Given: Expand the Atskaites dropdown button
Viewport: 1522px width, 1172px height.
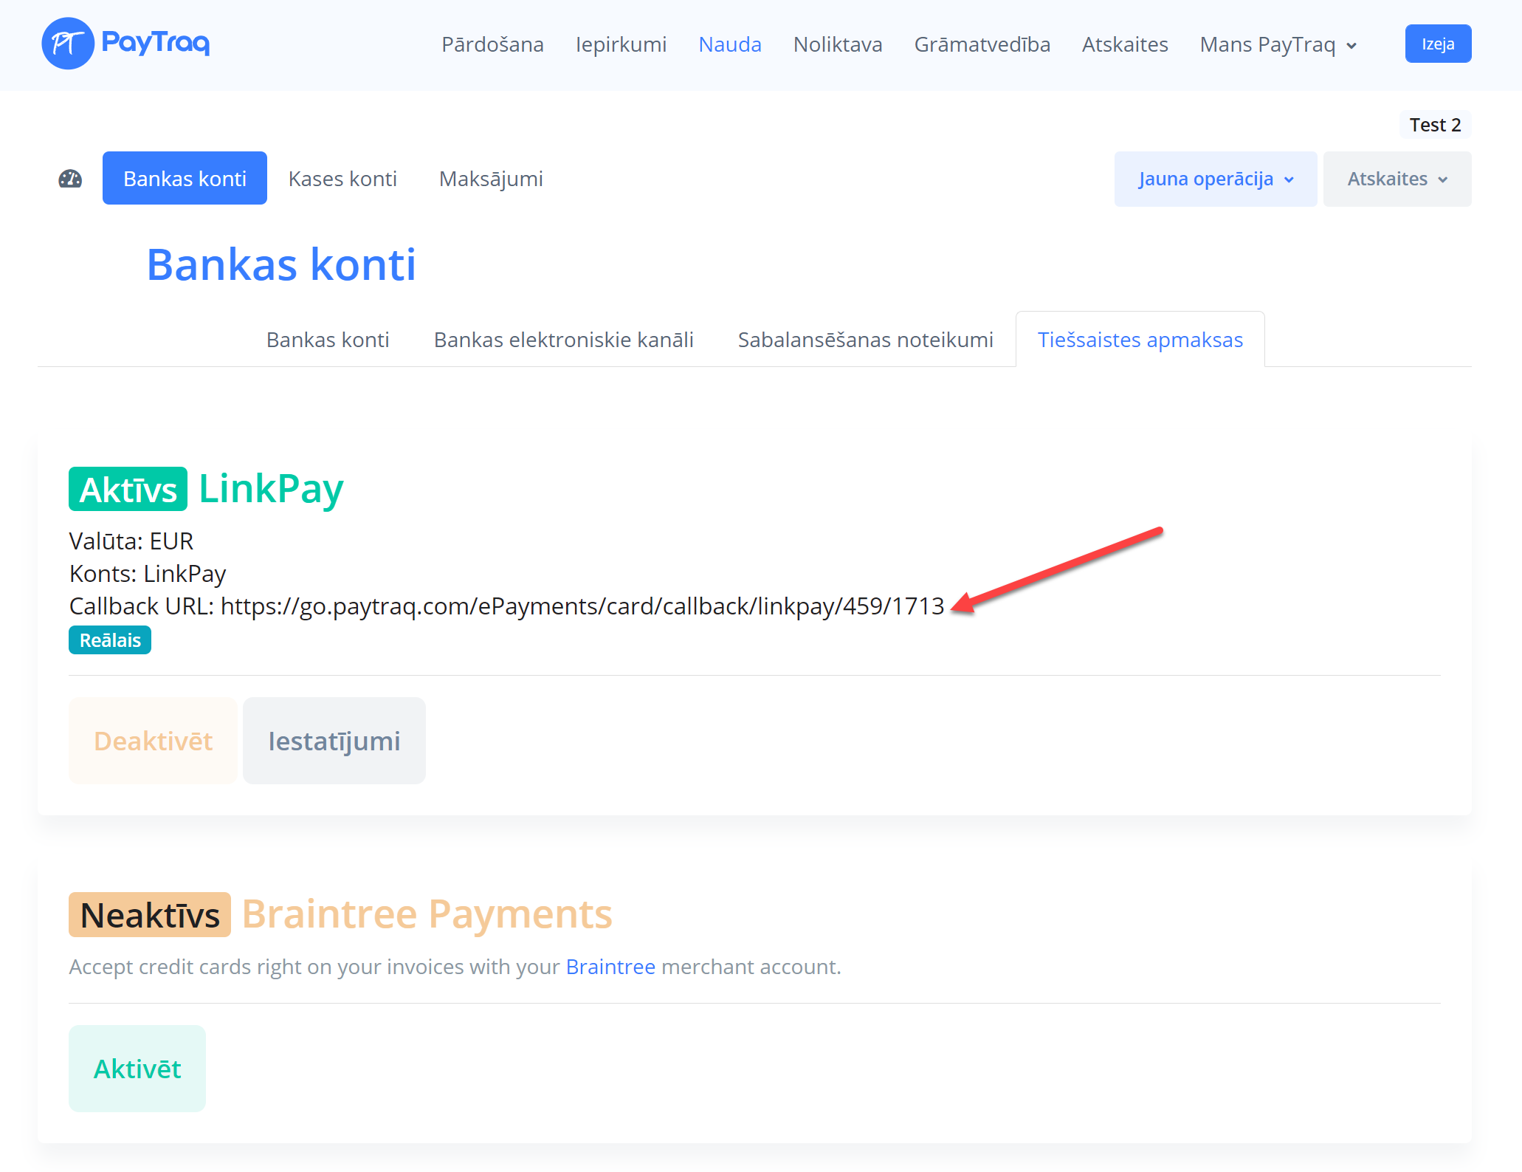Looking at the screenshot, I should (x=1397, y=179).
